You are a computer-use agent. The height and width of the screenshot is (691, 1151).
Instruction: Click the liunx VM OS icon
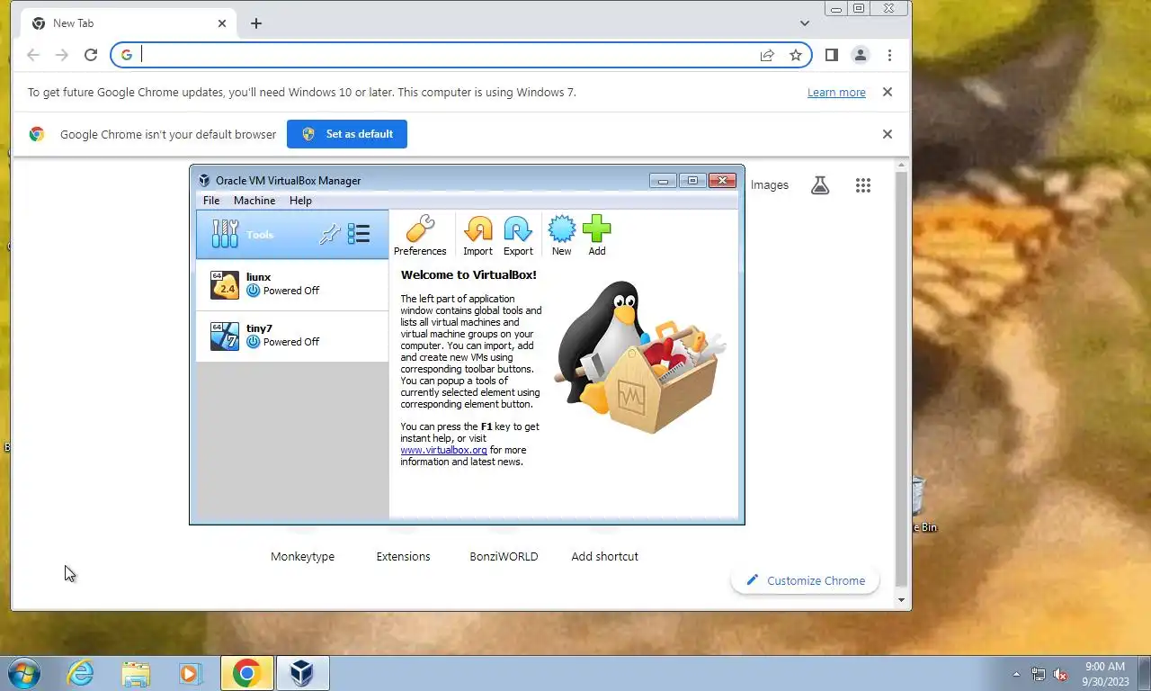coord(225,285)
